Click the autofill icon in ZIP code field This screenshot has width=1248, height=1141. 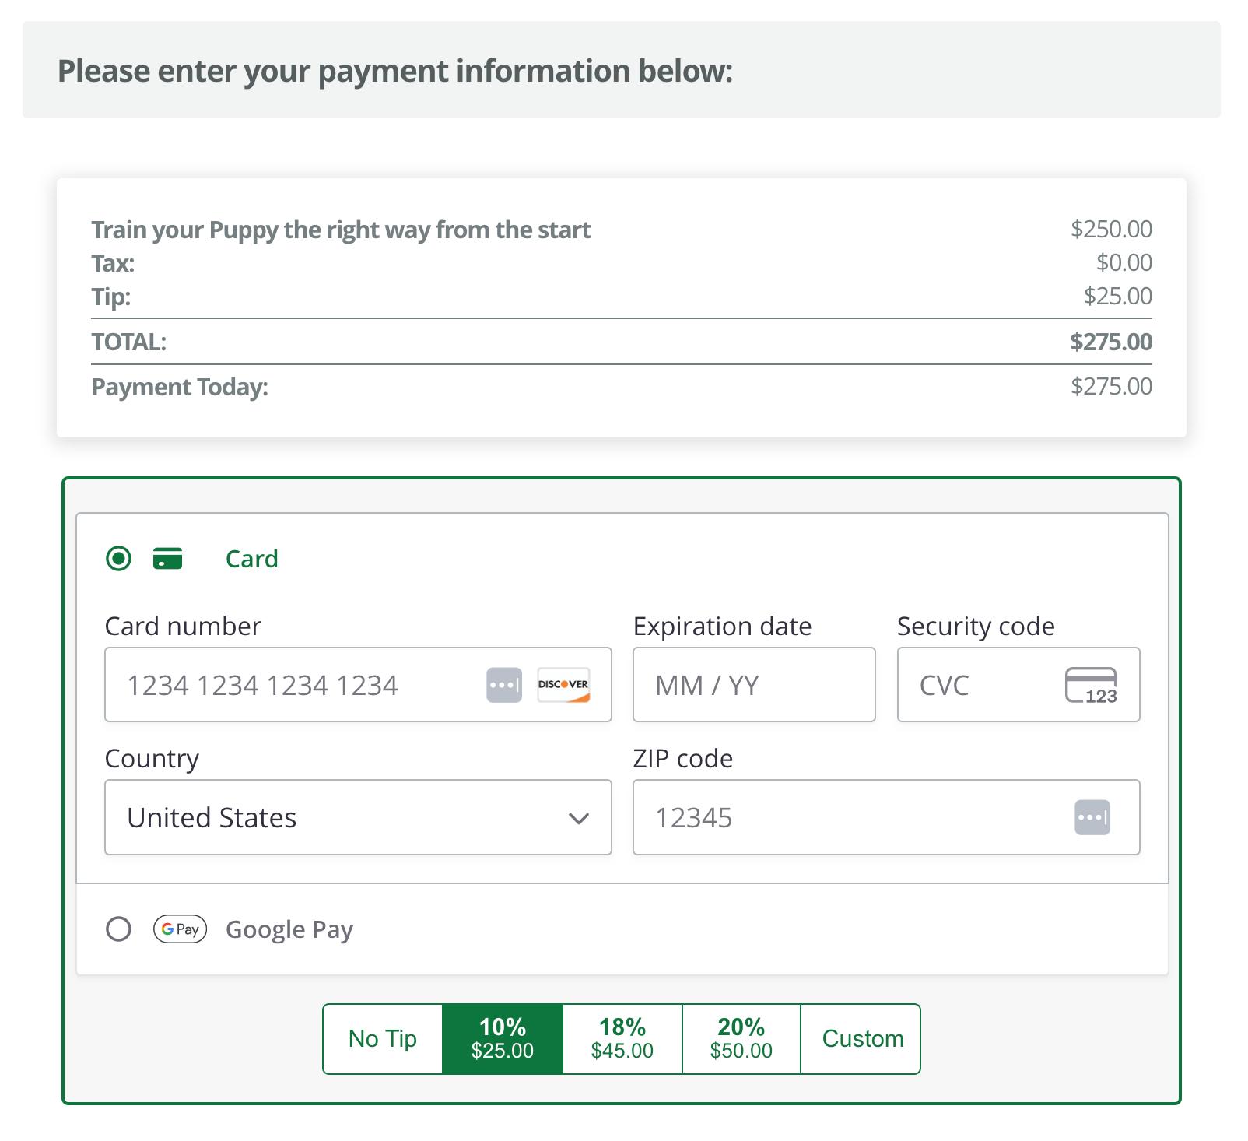pos(1092,817)
